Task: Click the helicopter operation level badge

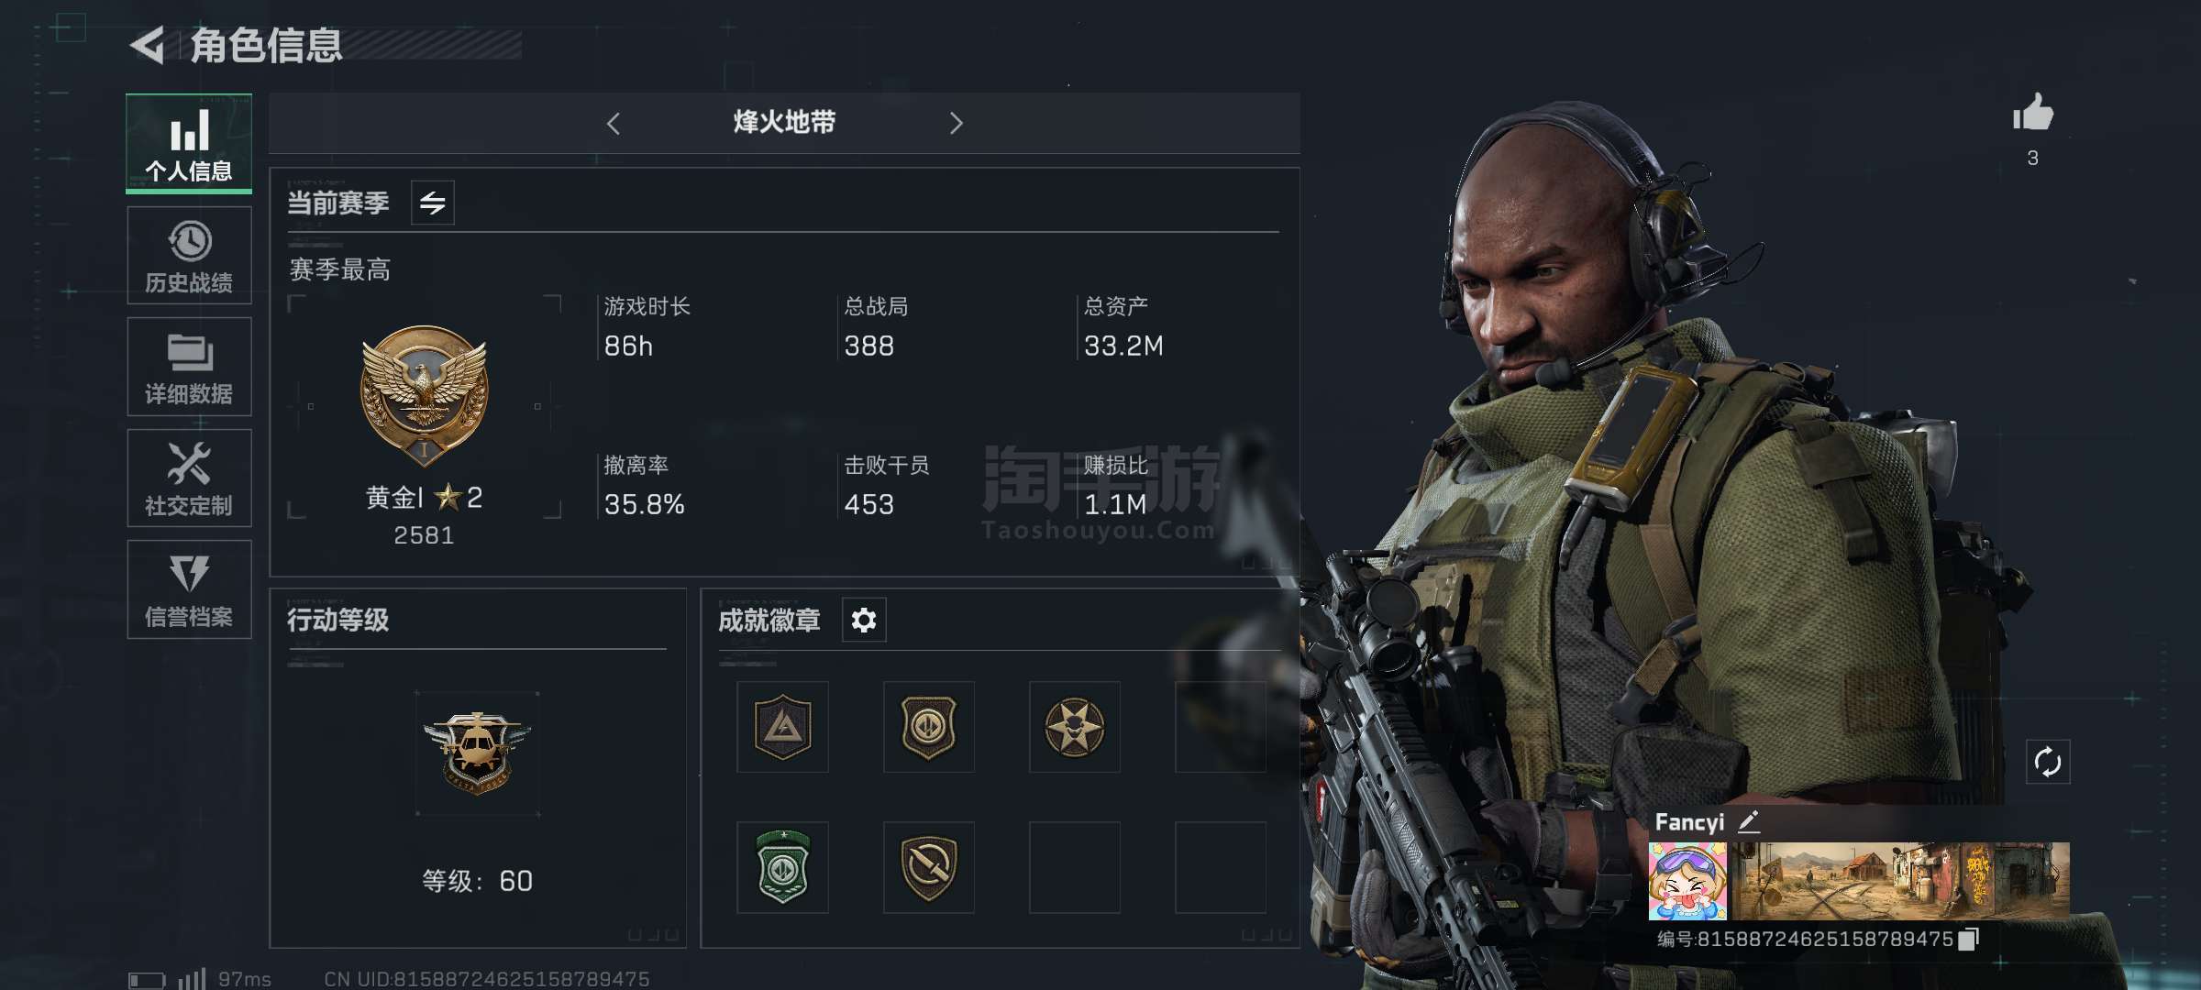Action: tap(477, 753)
